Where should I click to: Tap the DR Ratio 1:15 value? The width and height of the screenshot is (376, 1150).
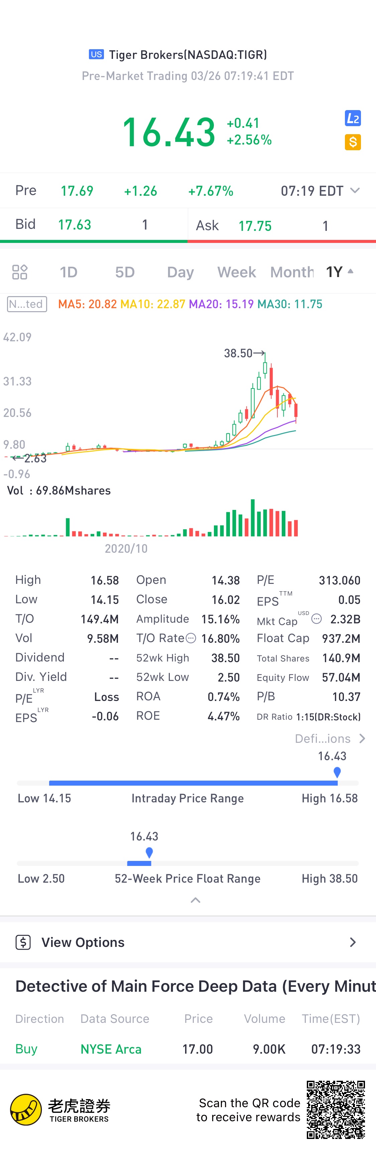click(x=328, y=716)
